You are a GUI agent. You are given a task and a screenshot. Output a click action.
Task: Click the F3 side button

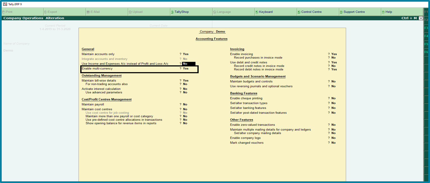coord(426,28)
